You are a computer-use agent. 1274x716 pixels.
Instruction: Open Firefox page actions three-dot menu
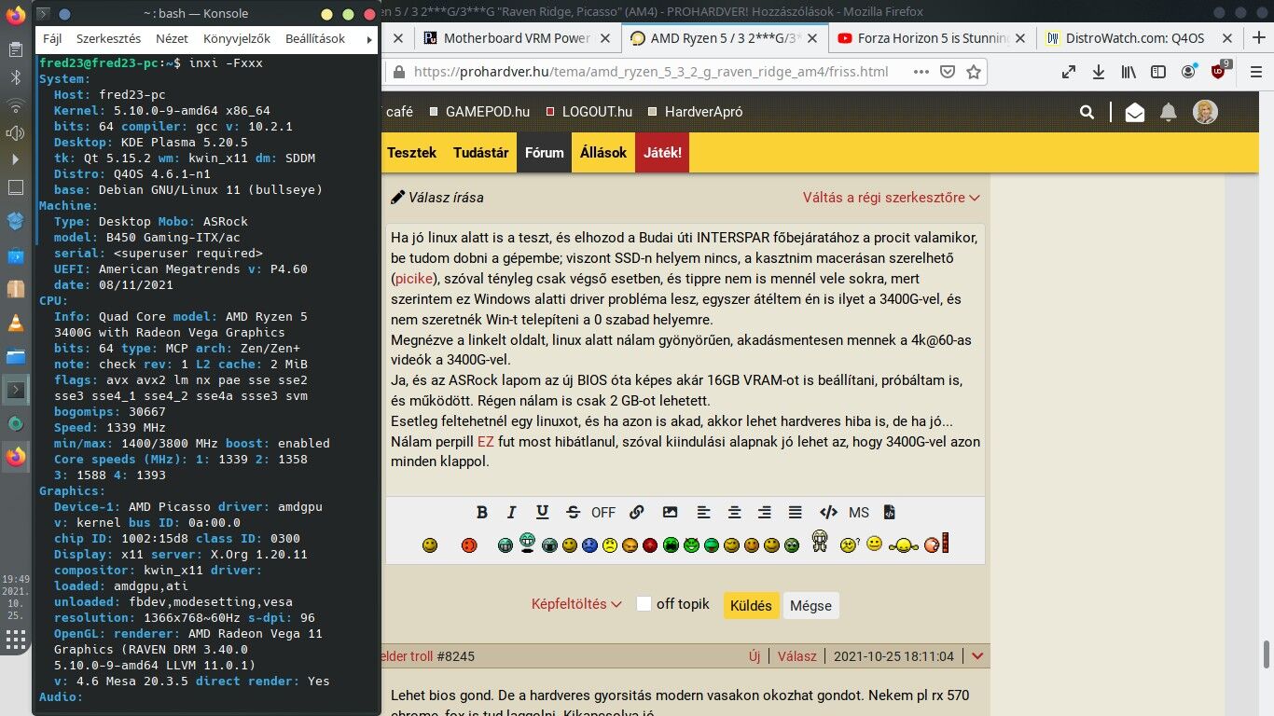coord(921,72)
